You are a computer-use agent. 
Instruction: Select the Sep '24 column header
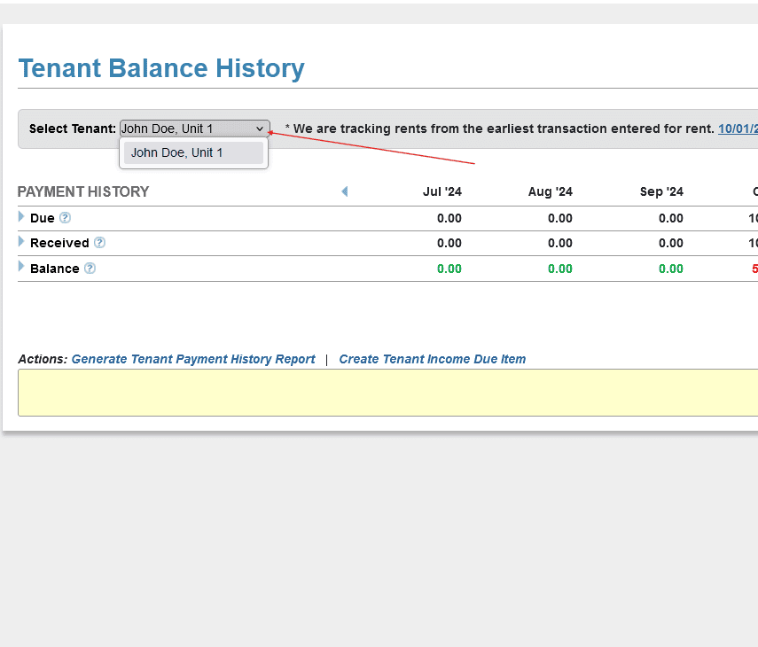tap(661, 191)
